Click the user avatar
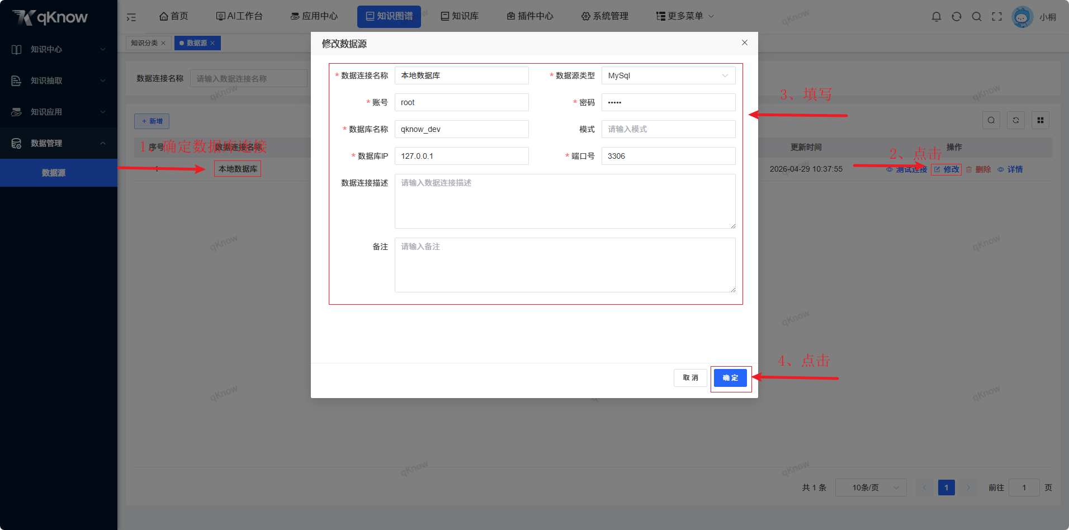 pyautogui.click(x=1022, y=17)
